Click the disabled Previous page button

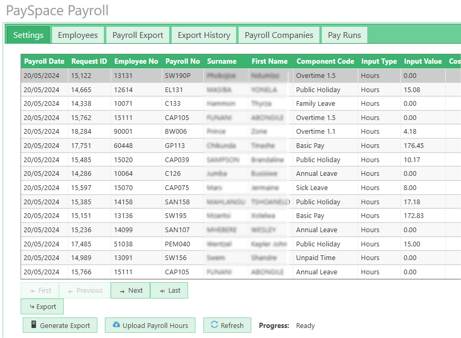[85, 291]
